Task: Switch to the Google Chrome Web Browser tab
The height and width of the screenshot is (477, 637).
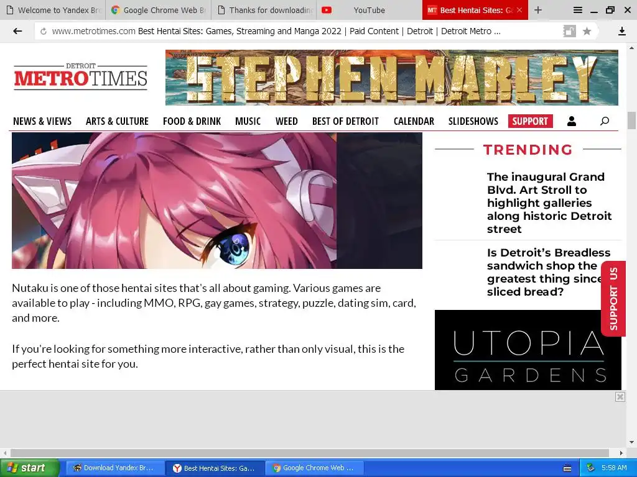Action: click(159, 10)
